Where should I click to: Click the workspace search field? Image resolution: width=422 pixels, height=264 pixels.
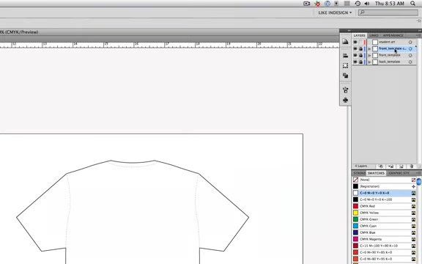pos(388,12)
